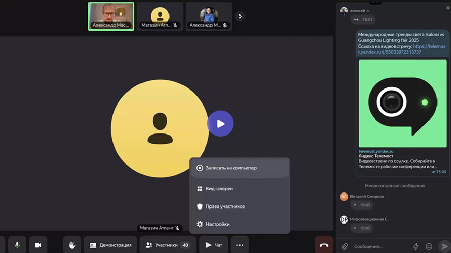Toggle the microphone in the bottom toolbar
This screenshot has width=451, height=253.
tap(17, 245)
